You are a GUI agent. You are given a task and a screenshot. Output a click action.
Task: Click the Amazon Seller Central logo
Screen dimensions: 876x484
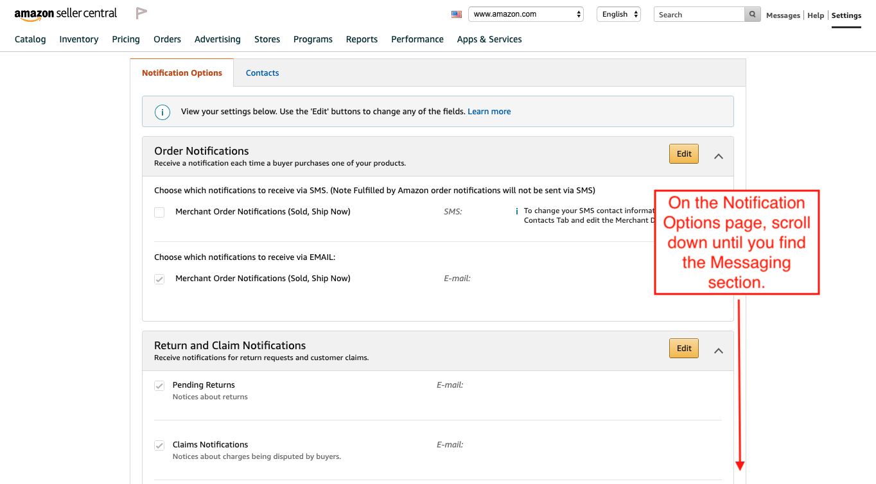tap(66, 14)
